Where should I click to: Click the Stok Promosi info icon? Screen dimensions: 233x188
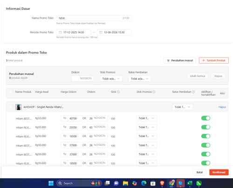154,92
